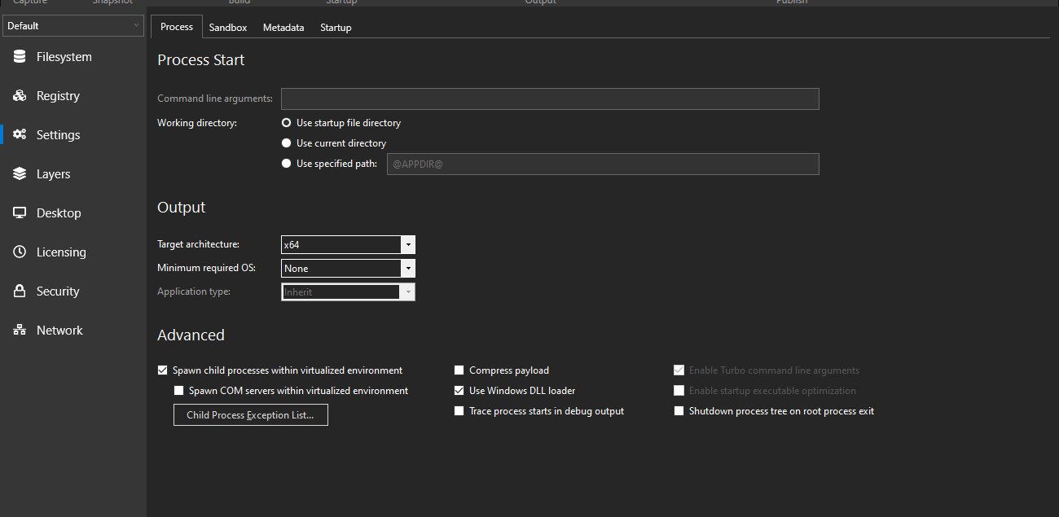Open the Desktop settings section

[x=57, y=212]
